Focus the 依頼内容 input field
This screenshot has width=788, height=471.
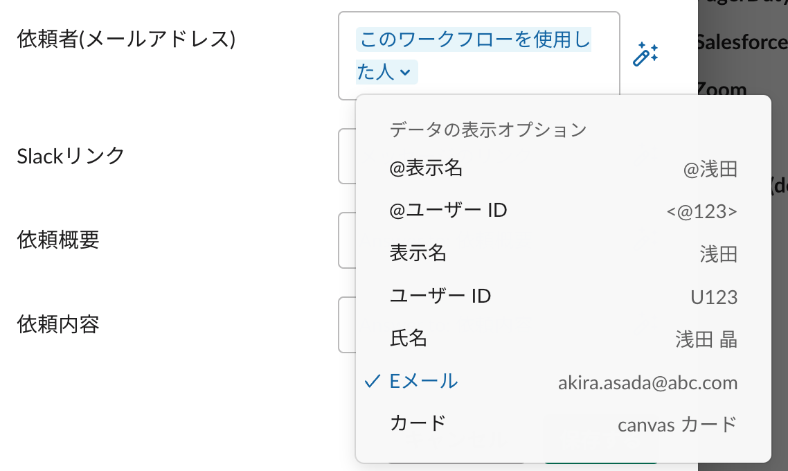coord(347,325)
